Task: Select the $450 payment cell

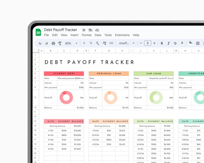Action: [64, 149]
